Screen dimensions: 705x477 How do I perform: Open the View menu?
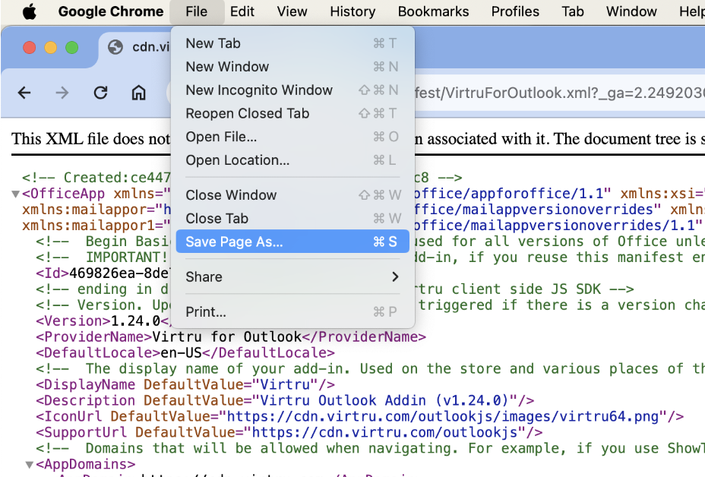point(292,11)
